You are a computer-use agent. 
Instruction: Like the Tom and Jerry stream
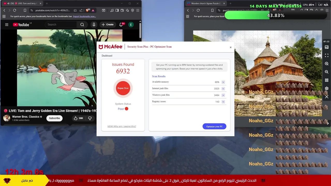pos(78,118)
